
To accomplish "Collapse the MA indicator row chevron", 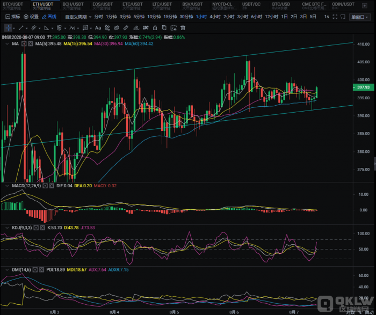I will point(7,44).
